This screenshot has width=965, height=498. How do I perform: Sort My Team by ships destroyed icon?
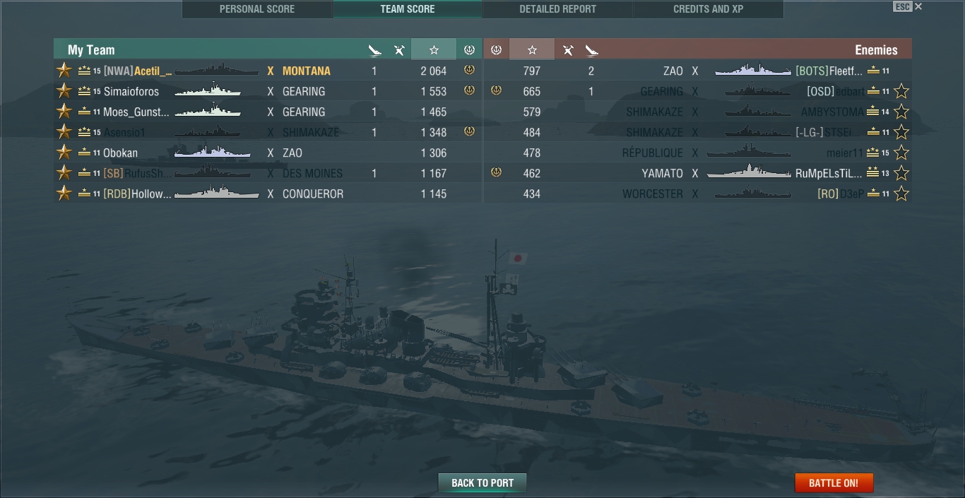coord(374,50)
